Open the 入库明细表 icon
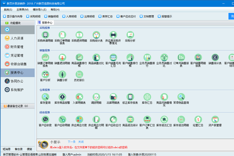Image resolution: width=234 pixels, height=156 pixels. click(79, 97)
